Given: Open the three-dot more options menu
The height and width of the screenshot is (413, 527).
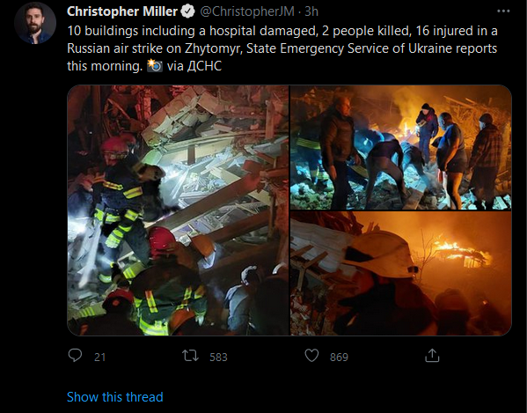Looking at the screenshot, I should pos(503,11).
